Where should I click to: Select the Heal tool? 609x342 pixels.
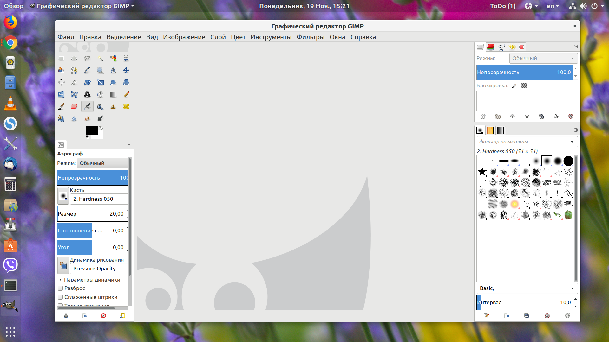(126, 106)
